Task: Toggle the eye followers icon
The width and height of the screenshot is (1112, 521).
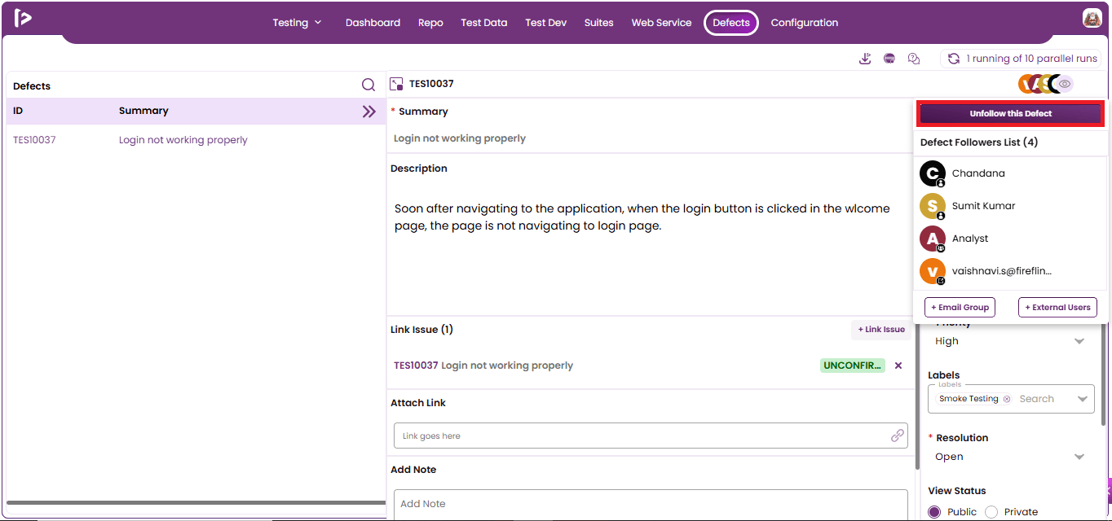Action: click(x=1065, y=84)
